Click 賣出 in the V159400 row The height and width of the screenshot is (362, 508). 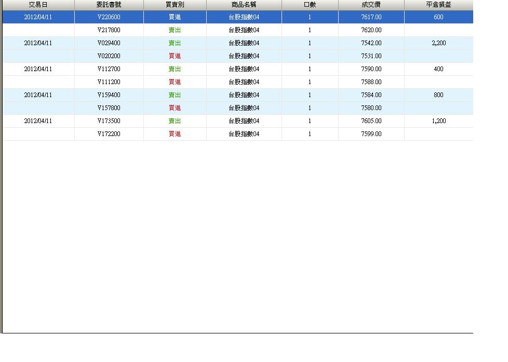pos(175,95)
